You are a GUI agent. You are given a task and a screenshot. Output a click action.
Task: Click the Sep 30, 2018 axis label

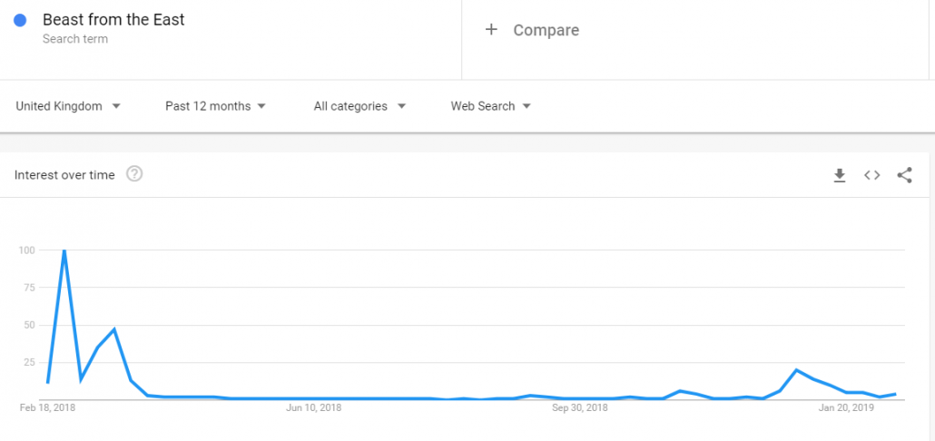coord(579,407)
